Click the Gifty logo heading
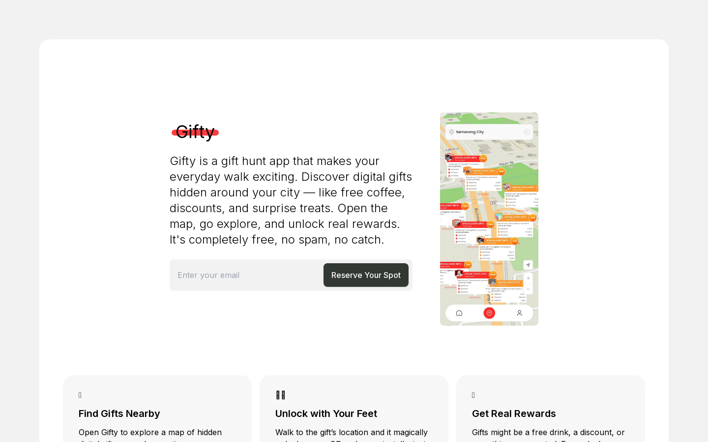 pos(195,132)
